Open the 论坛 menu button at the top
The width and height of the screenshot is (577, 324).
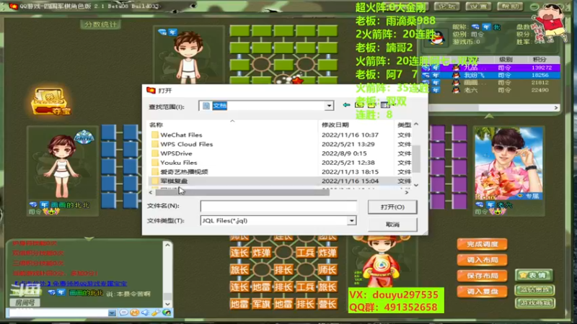pos(446,6)
